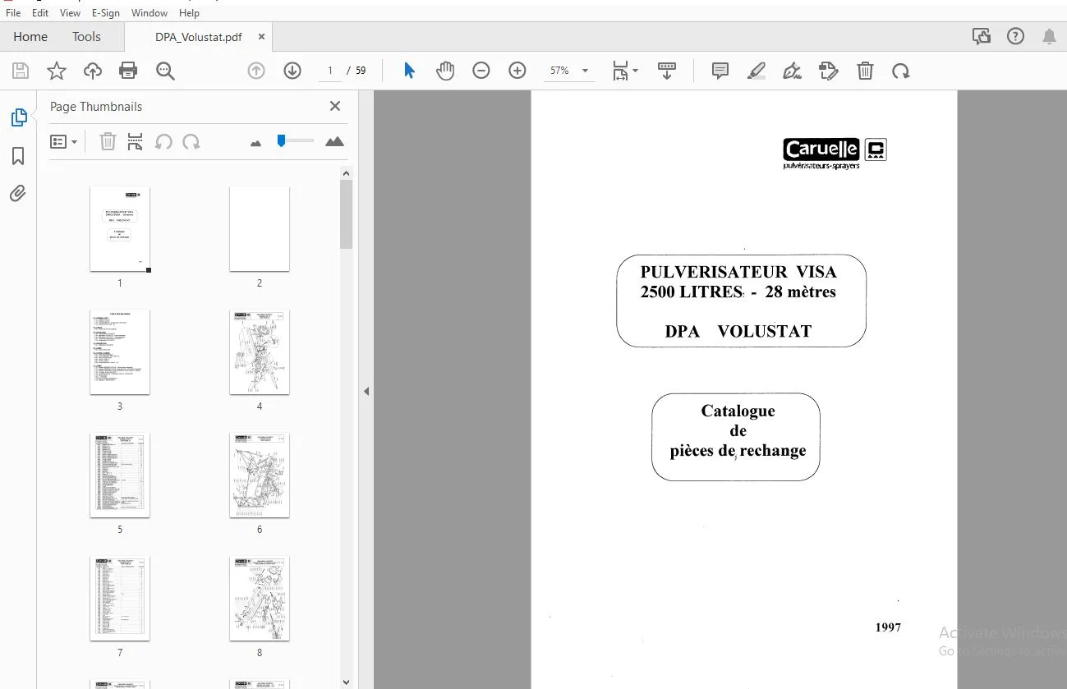Screen dimensions: 1067x689
Task: Select the DPA_Volustat.pdf document tab
Action: (x=198, y=37)
